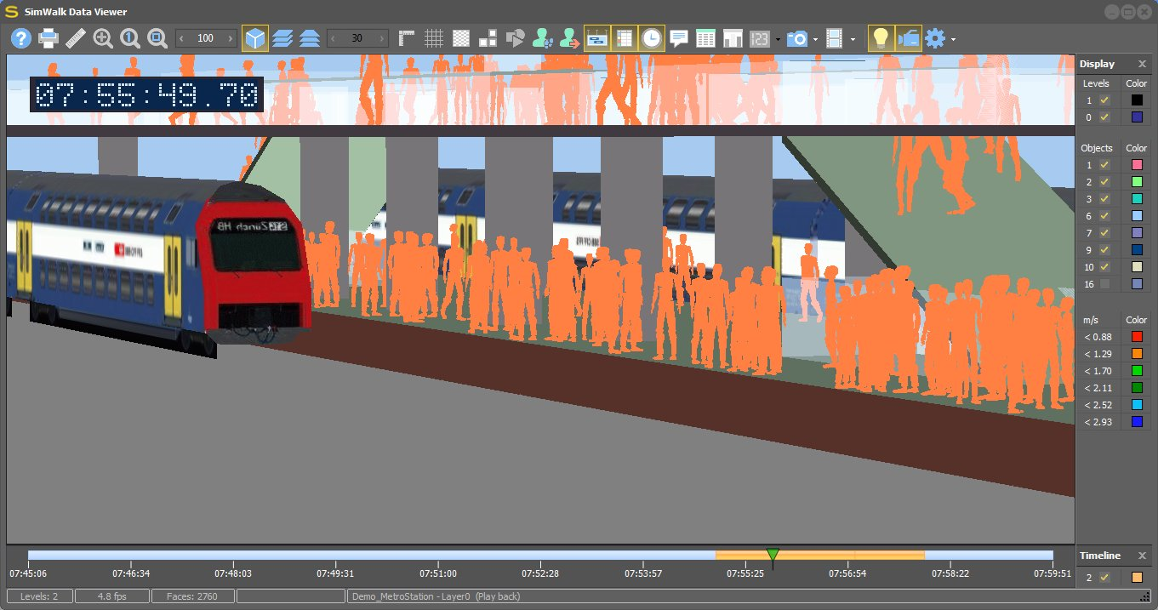Click the green timeline playhead marker

coord(773,556)
